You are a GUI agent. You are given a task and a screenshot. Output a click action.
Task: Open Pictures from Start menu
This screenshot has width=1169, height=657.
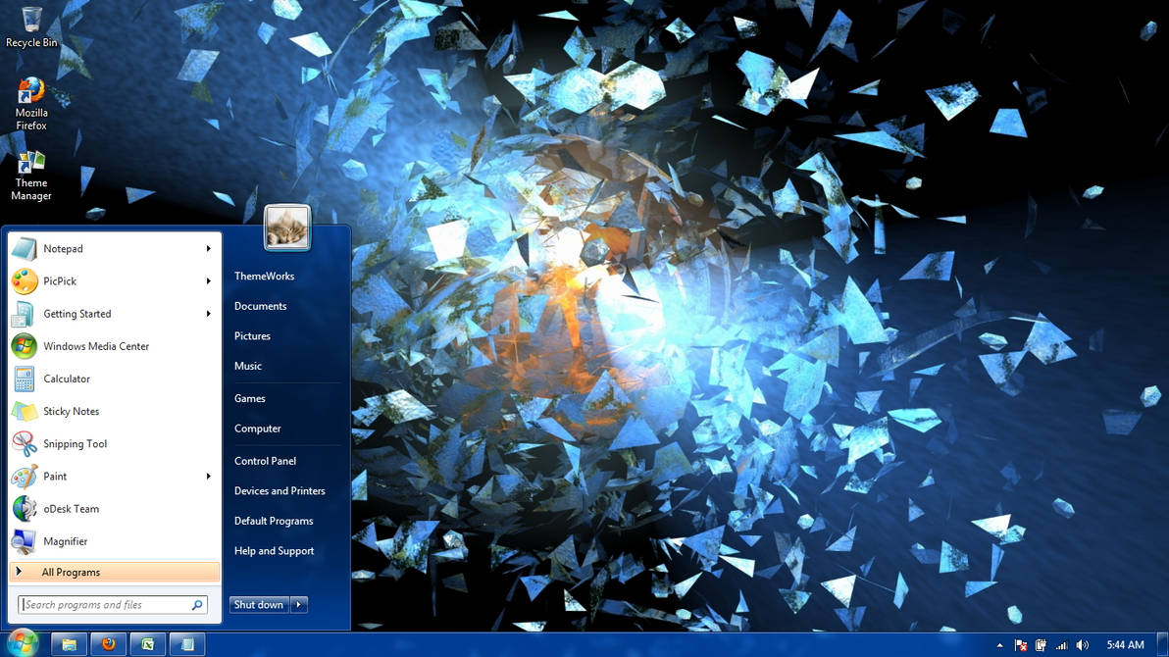point(252,335)
